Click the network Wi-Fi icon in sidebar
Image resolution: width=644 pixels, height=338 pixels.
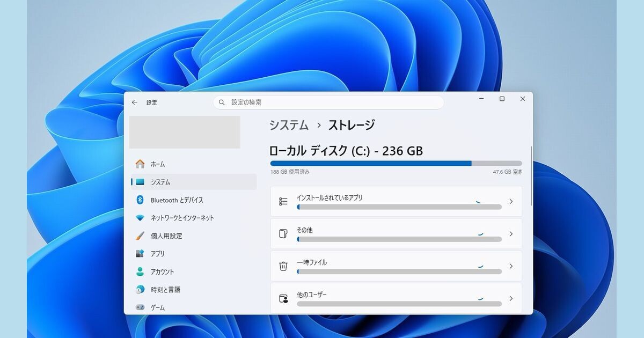pos(140,218)
